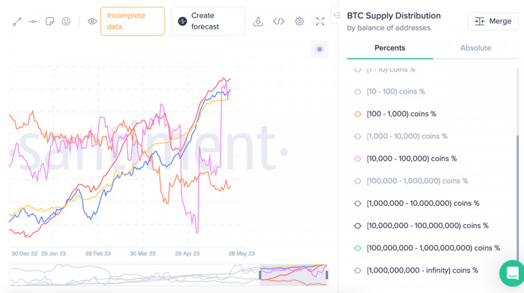Select the horizontal ray drawing tool
Screen dimensions: 524x293
tap(34, 22)
